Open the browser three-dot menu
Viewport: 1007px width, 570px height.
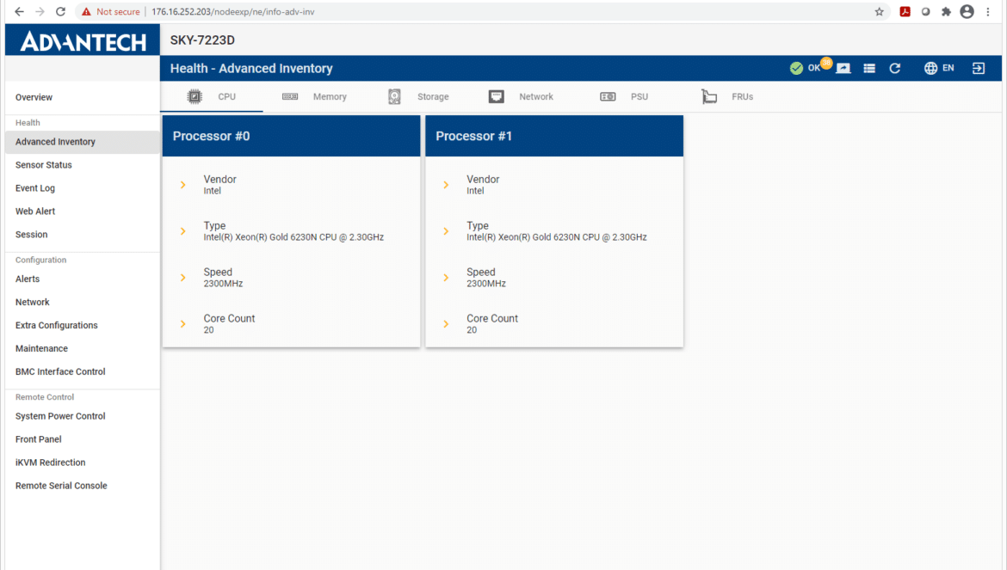pos(988,11)
